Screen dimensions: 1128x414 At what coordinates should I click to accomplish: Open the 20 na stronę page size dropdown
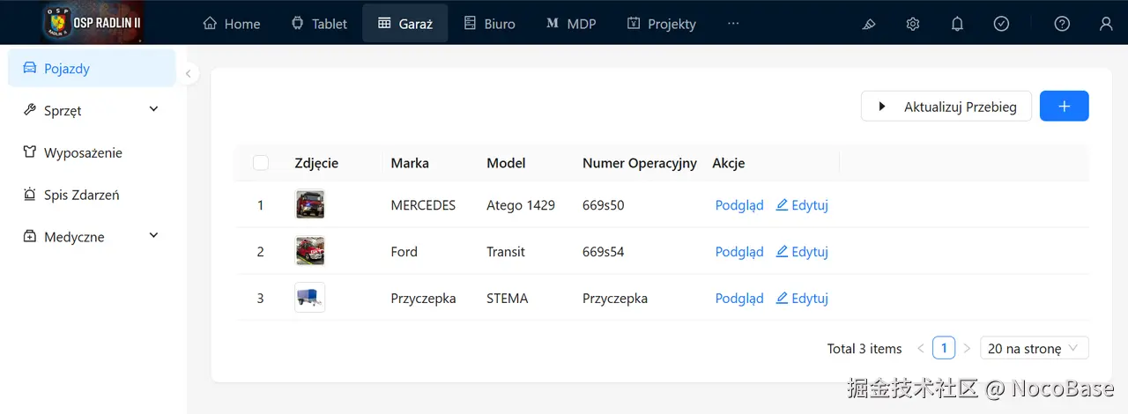1035,348
